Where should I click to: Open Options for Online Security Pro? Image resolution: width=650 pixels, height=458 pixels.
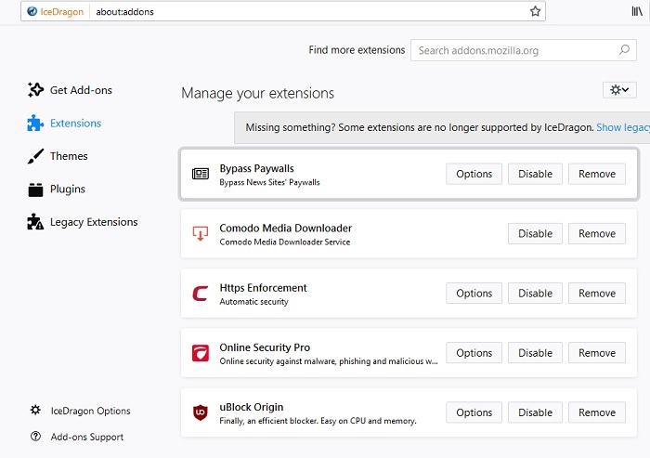pos(474,353)
